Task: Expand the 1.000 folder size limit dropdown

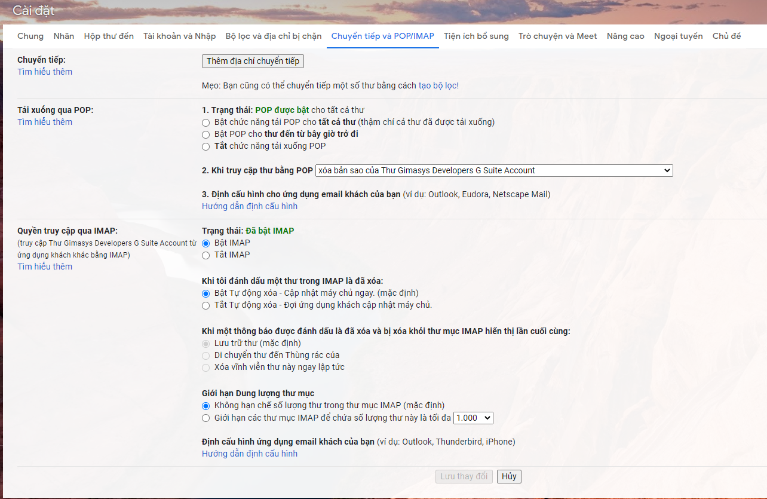Action: (x=473, y=418)
